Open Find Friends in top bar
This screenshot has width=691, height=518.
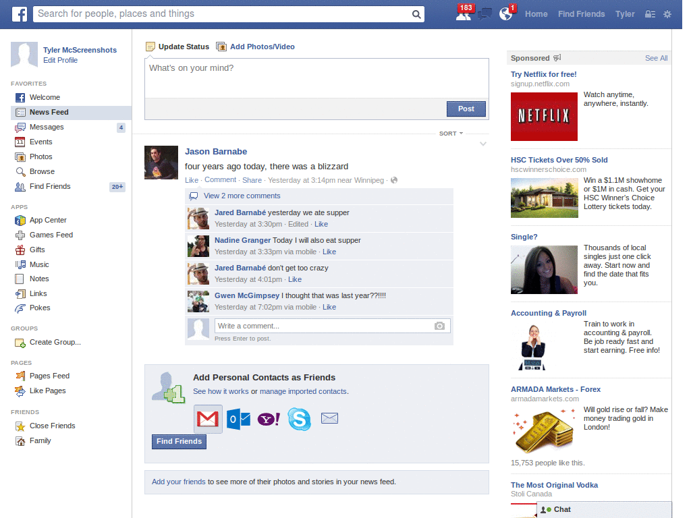pos(581,14)
